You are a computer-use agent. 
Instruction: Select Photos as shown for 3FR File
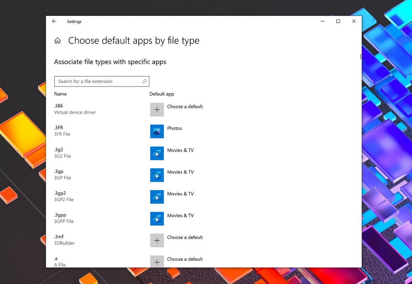174,128
